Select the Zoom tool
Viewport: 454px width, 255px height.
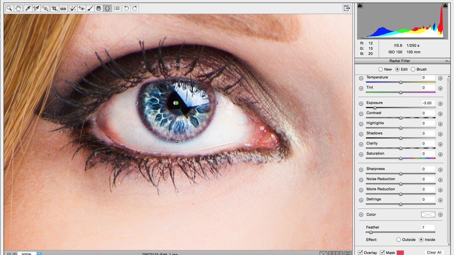9,8
